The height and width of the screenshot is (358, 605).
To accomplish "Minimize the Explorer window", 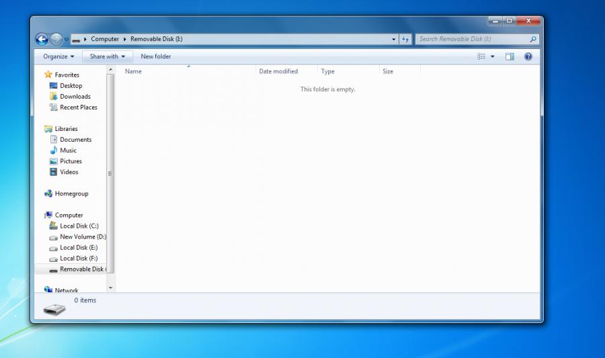I will [495, 21].
